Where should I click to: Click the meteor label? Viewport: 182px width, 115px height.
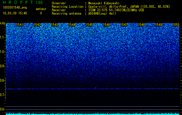pos(41,9)
